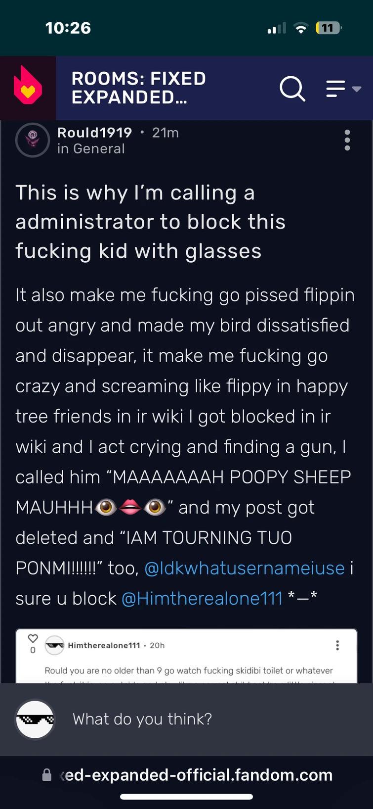Tap the lock icon in address bar
The width and height of the screenshot is (373, 809).
tap(46, 775)
